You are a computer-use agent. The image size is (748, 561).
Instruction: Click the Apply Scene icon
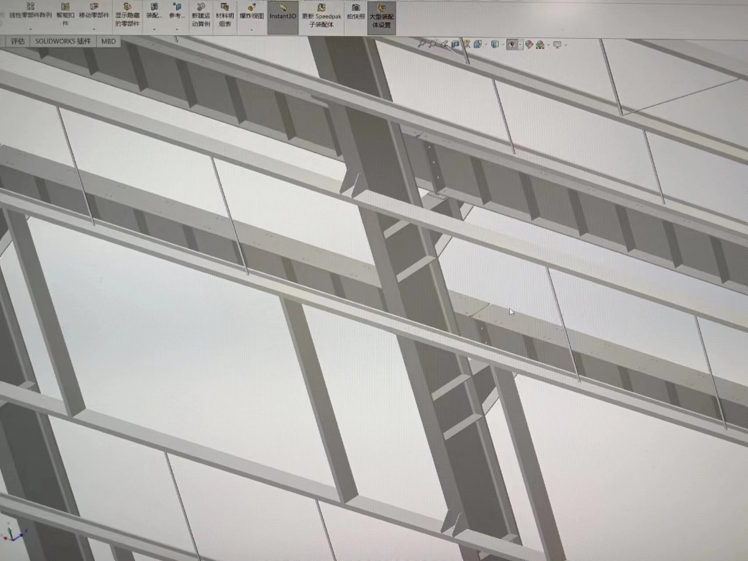pos(540,45)
